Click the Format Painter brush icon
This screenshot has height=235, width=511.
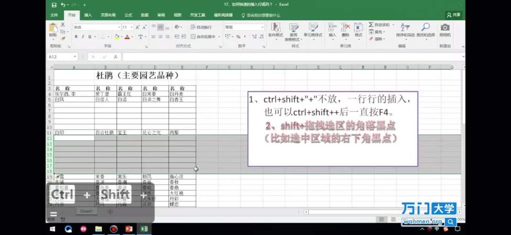point(62,38)
